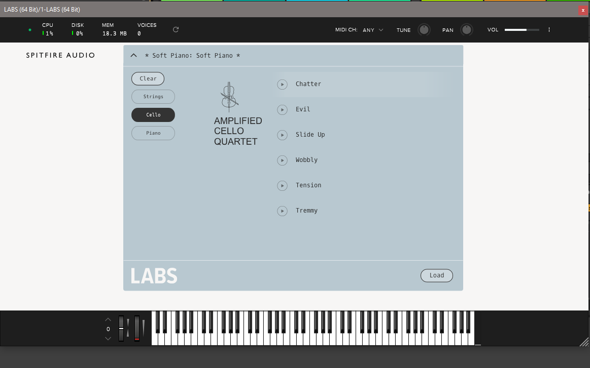Play the Tension preset preview

pyautogui.click(x=282, y=185)
